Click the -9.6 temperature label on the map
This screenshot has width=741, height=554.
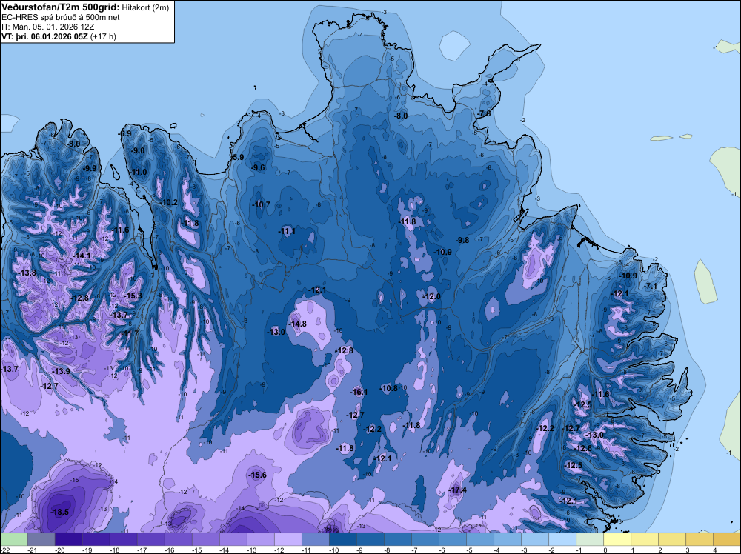pyautogui.click(x=258, y=167)
